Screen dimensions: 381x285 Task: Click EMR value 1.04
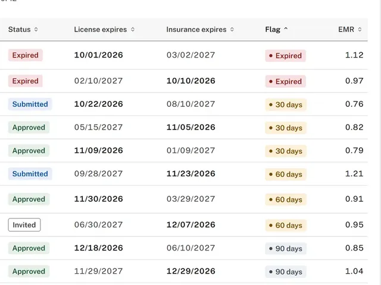click(x=354, y=271)
